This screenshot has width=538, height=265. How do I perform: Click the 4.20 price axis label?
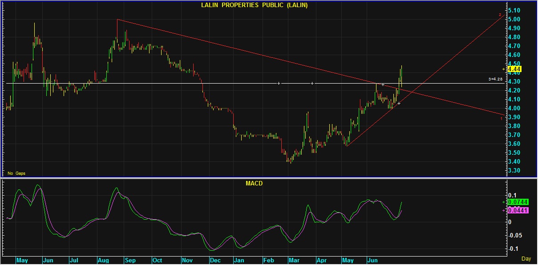pos(514,90)
